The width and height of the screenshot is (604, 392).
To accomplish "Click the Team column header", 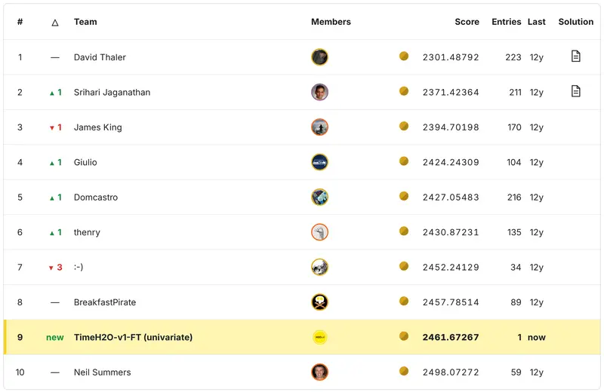I will click(x=85, y=22).
